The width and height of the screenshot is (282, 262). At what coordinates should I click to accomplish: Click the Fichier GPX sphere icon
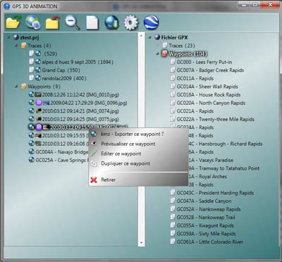(157, 37)
